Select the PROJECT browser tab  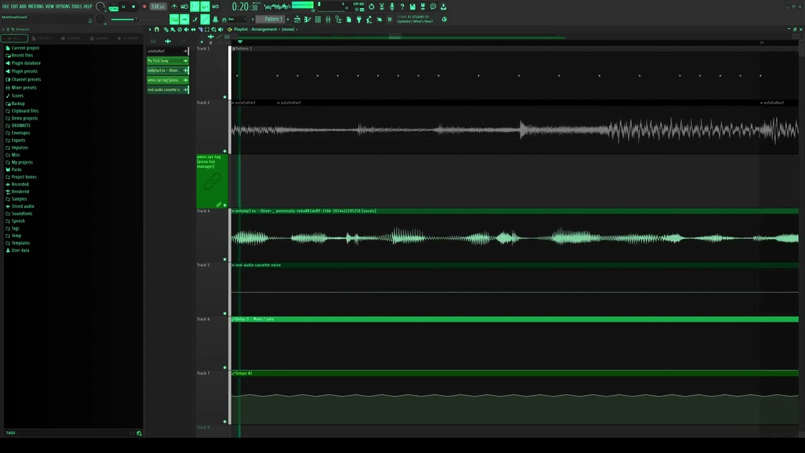click(x=43, y=38)
